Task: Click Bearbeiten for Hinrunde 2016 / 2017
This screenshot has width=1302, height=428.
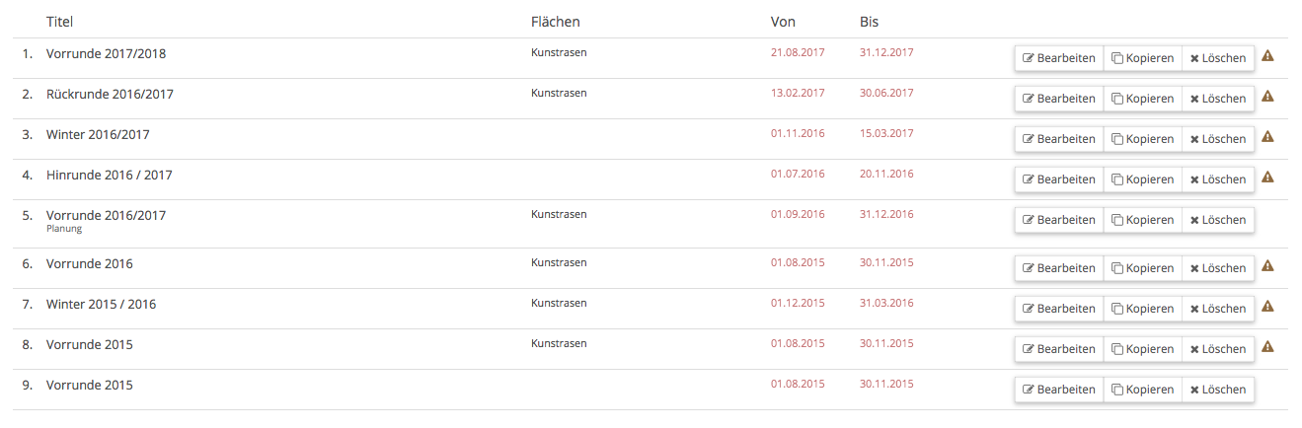Action: (x=1058, y=179)
